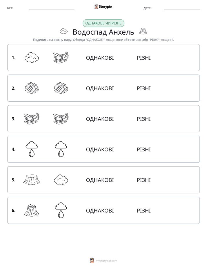Click the seaplane icon in row 1
The height and width of the screenshot is (269, 207).
pos(61,58)
